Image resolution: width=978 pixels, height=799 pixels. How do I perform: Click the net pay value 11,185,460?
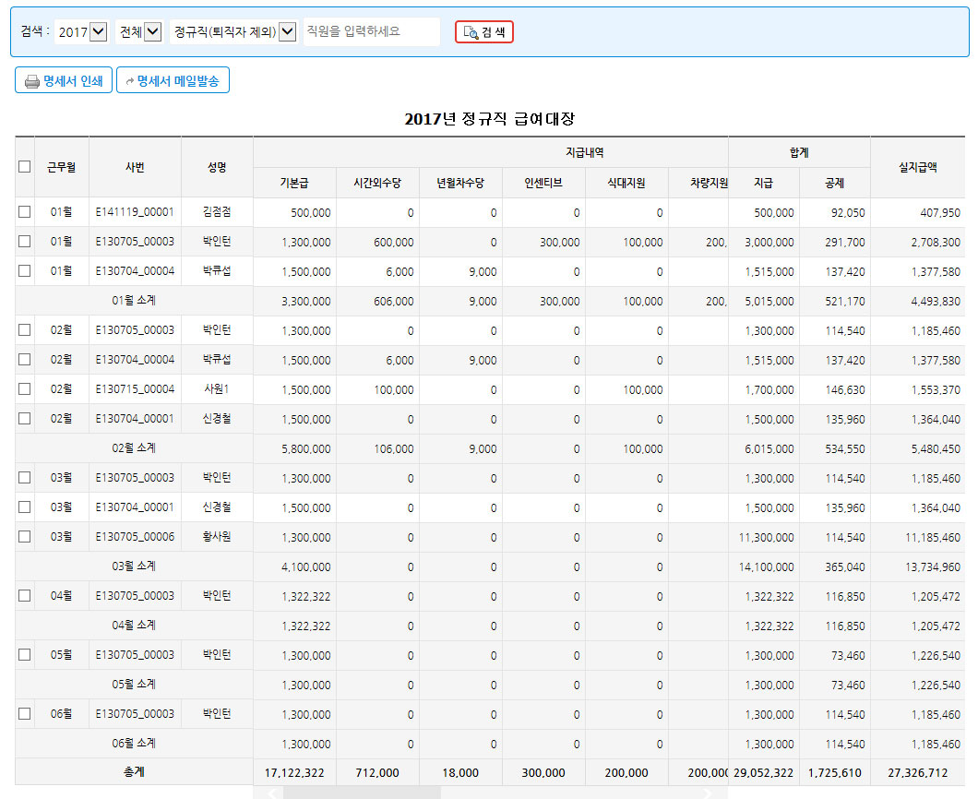(x=933, y=537)
